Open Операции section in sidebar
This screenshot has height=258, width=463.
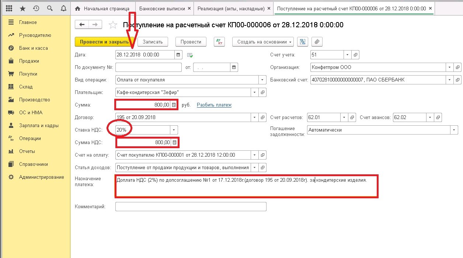(30, 138)
